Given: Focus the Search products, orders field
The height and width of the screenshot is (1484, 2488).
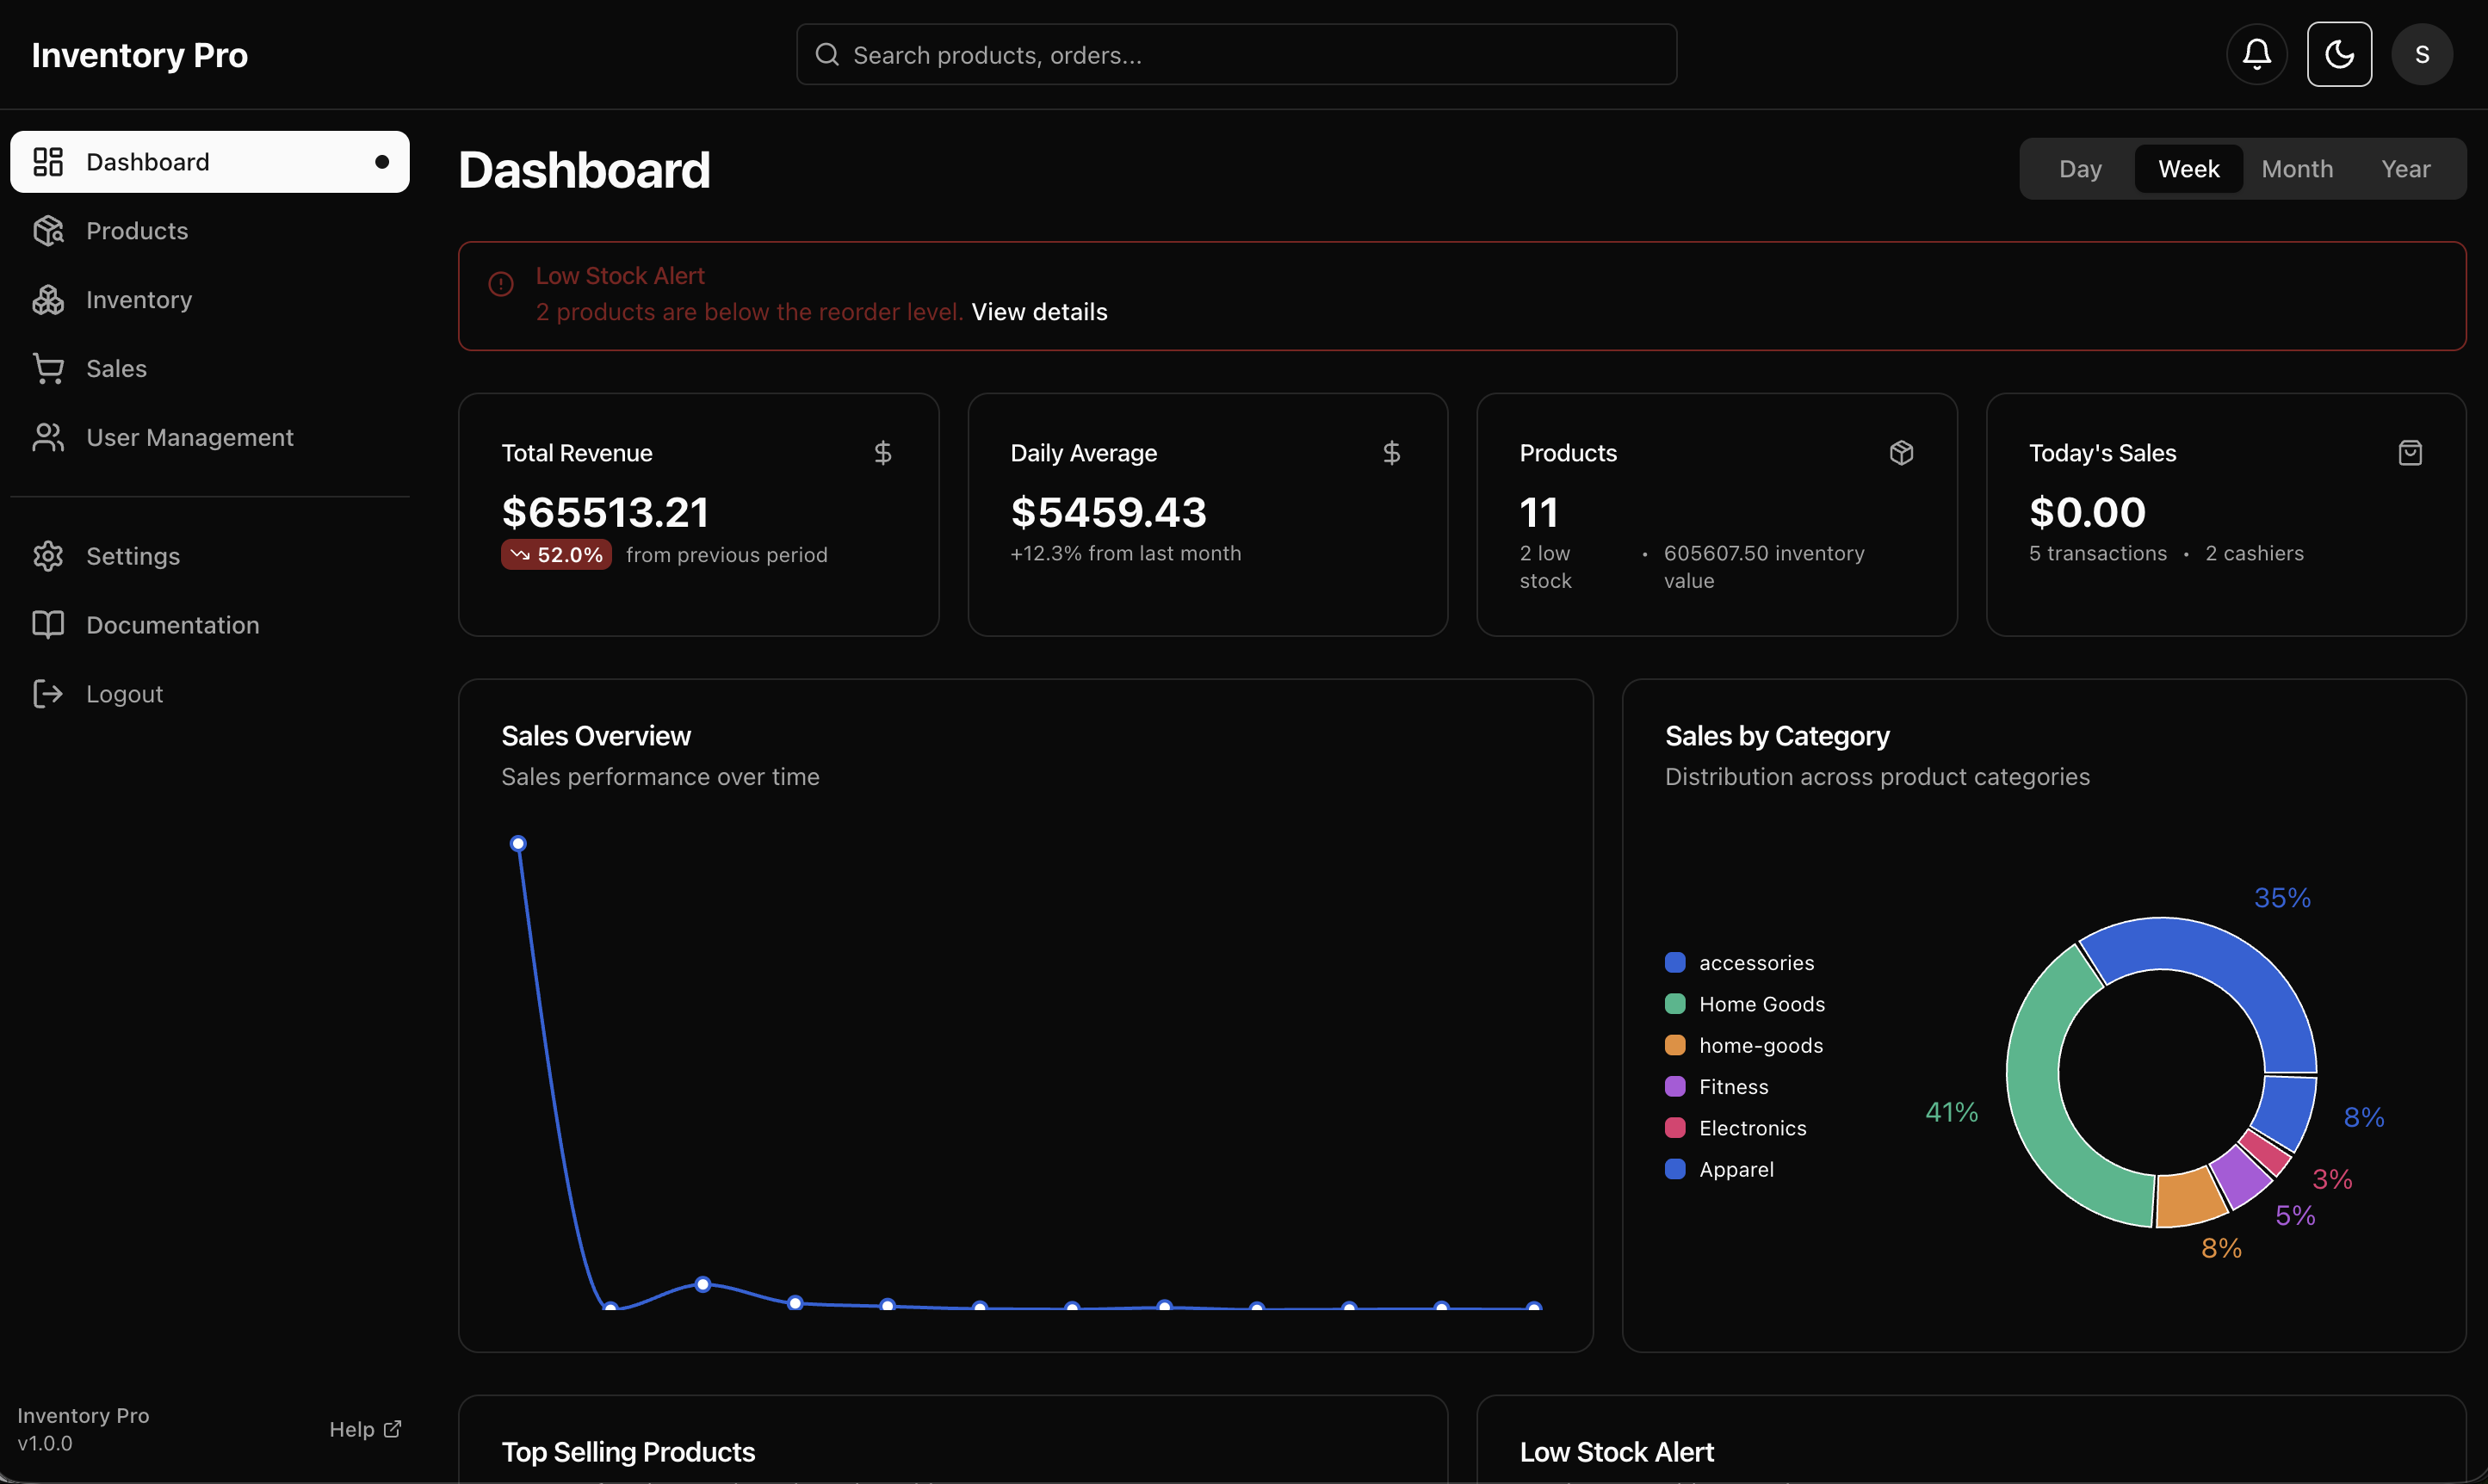Looking at the screenshot, I should [x=1235, y=55].
